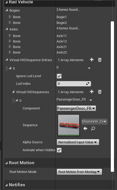Browse to Sequence asset with magnifier icon

(93, 128)
